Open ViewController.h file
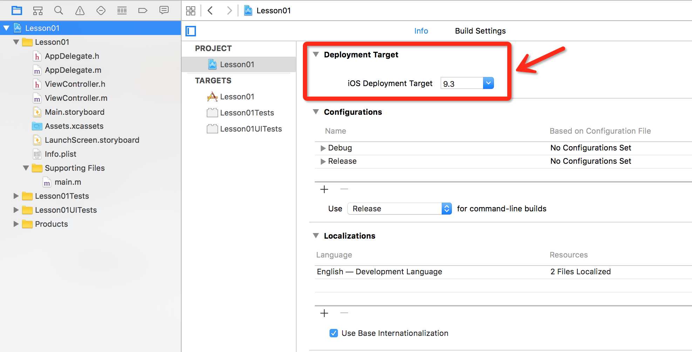 [x=75, y=84]
